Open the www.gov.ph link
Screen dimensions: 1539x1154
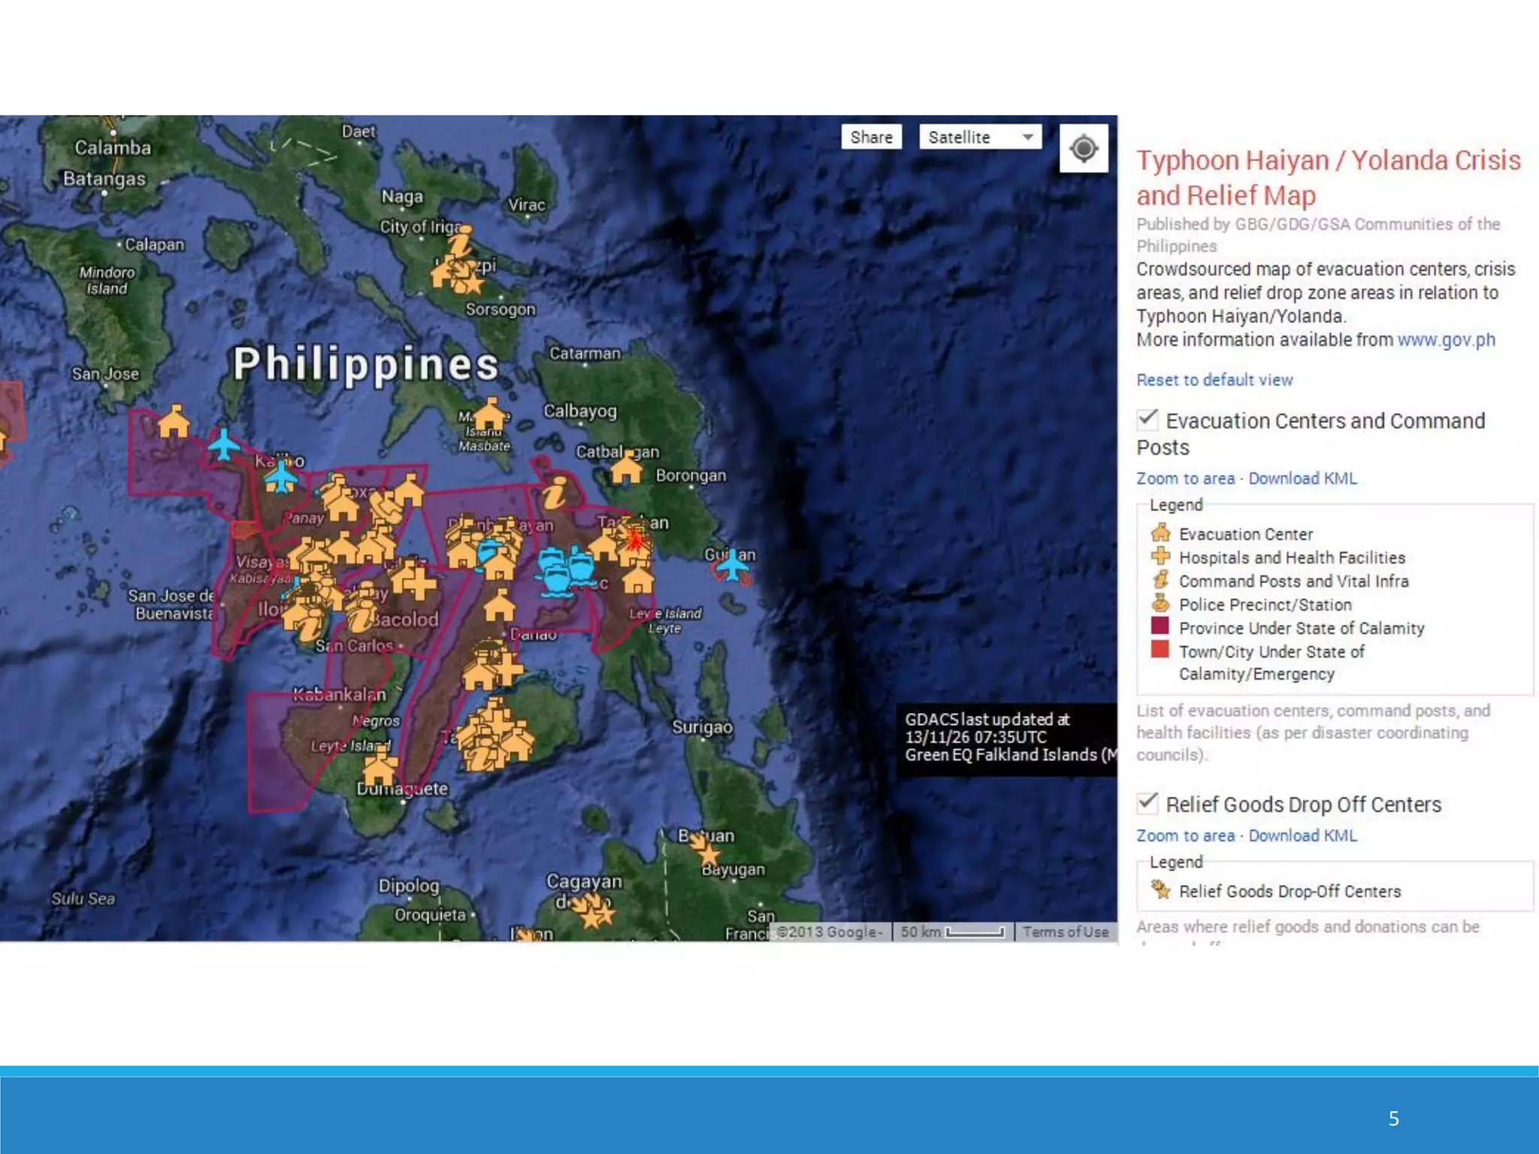1446,340
